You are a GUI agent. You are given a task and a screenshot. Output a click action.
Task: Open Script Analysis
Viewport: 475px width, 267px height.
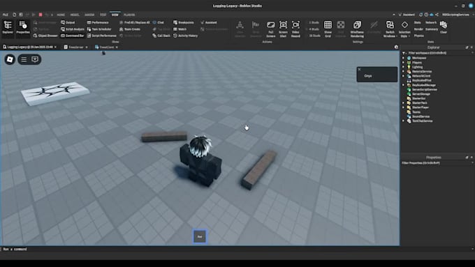coord(73,29)
